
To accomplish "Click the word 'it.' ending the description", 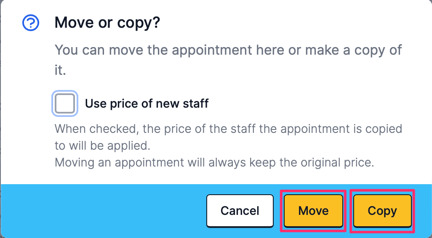I will [x=60, y=70].
